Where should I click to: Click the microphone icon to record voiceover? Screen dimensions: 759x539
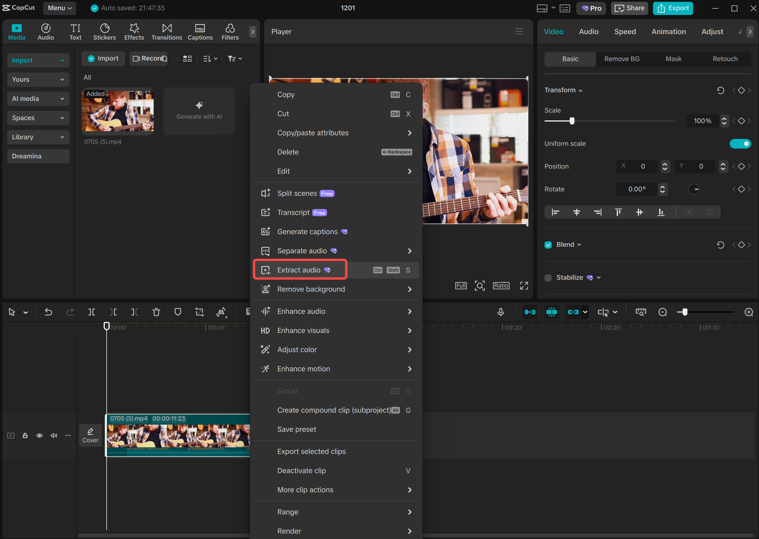pyautogui.click(x=500, y=312)
